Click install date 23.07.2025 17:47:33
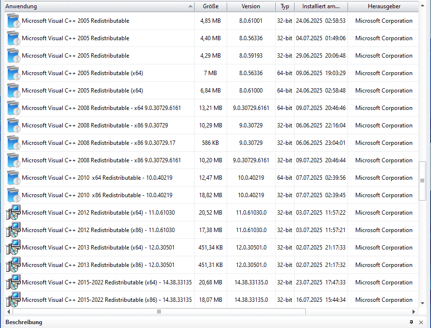 (x=321, y=282)
